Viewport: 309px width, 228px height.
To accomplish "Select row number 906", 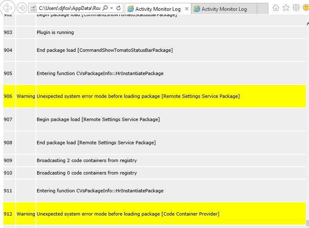I will click(x=8, y=96).
